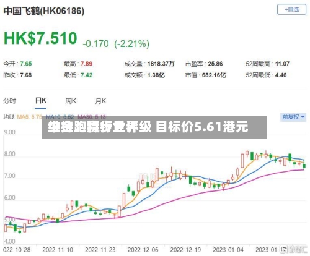Click the 7.00 price axis label
Image resolution: width=310 pixels, height=256 pixels.
(x=9, y=176)
